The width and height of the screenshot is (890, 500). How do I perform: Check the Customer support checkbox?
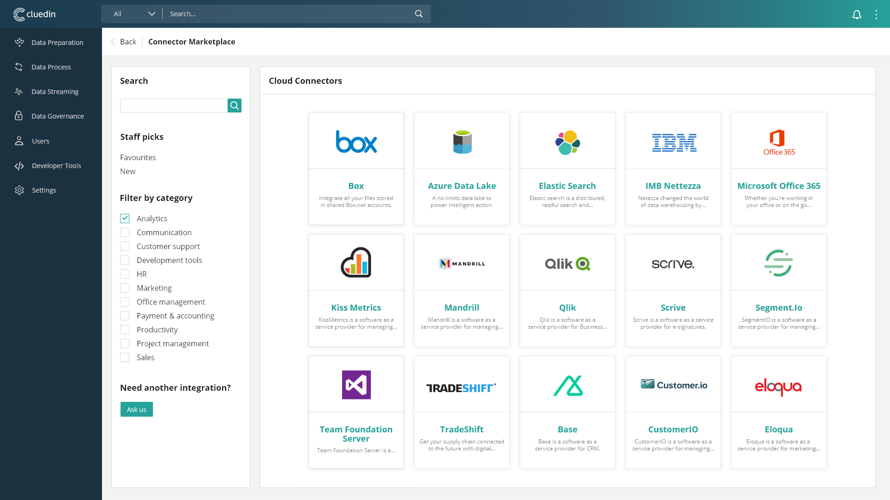(x=125, y=246)
